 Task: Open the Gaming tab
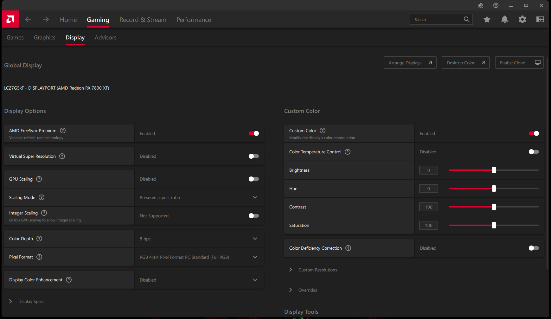[x=98, y=20]
